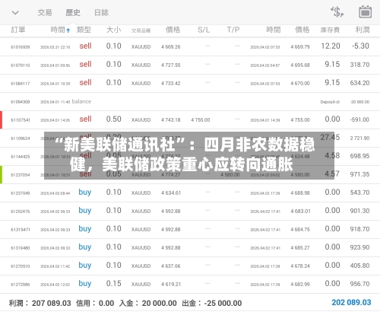Click close price 4 685.27

click(x=300, y=247)
